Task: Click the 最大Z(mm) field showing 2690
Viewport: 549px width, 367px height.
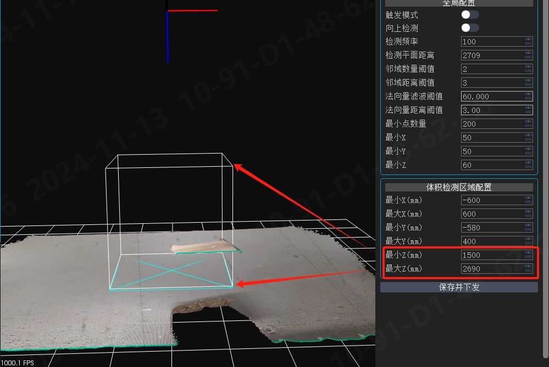Action: (x=496, y=269)
